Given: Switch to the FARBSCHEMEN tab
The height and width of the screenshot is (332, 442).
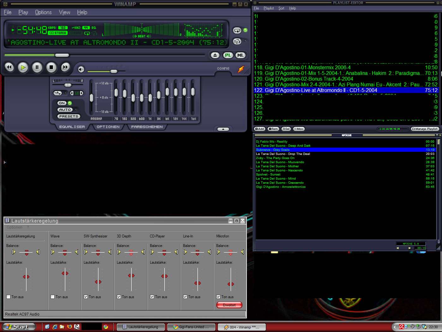Looking at the screenshot, I should tap(147, 127).
